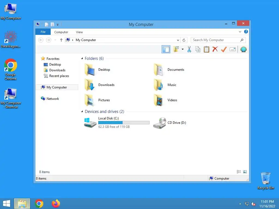This screenshot has height=209, width=279.
Task: Open the File tab
Action: (x=43, y=32)
